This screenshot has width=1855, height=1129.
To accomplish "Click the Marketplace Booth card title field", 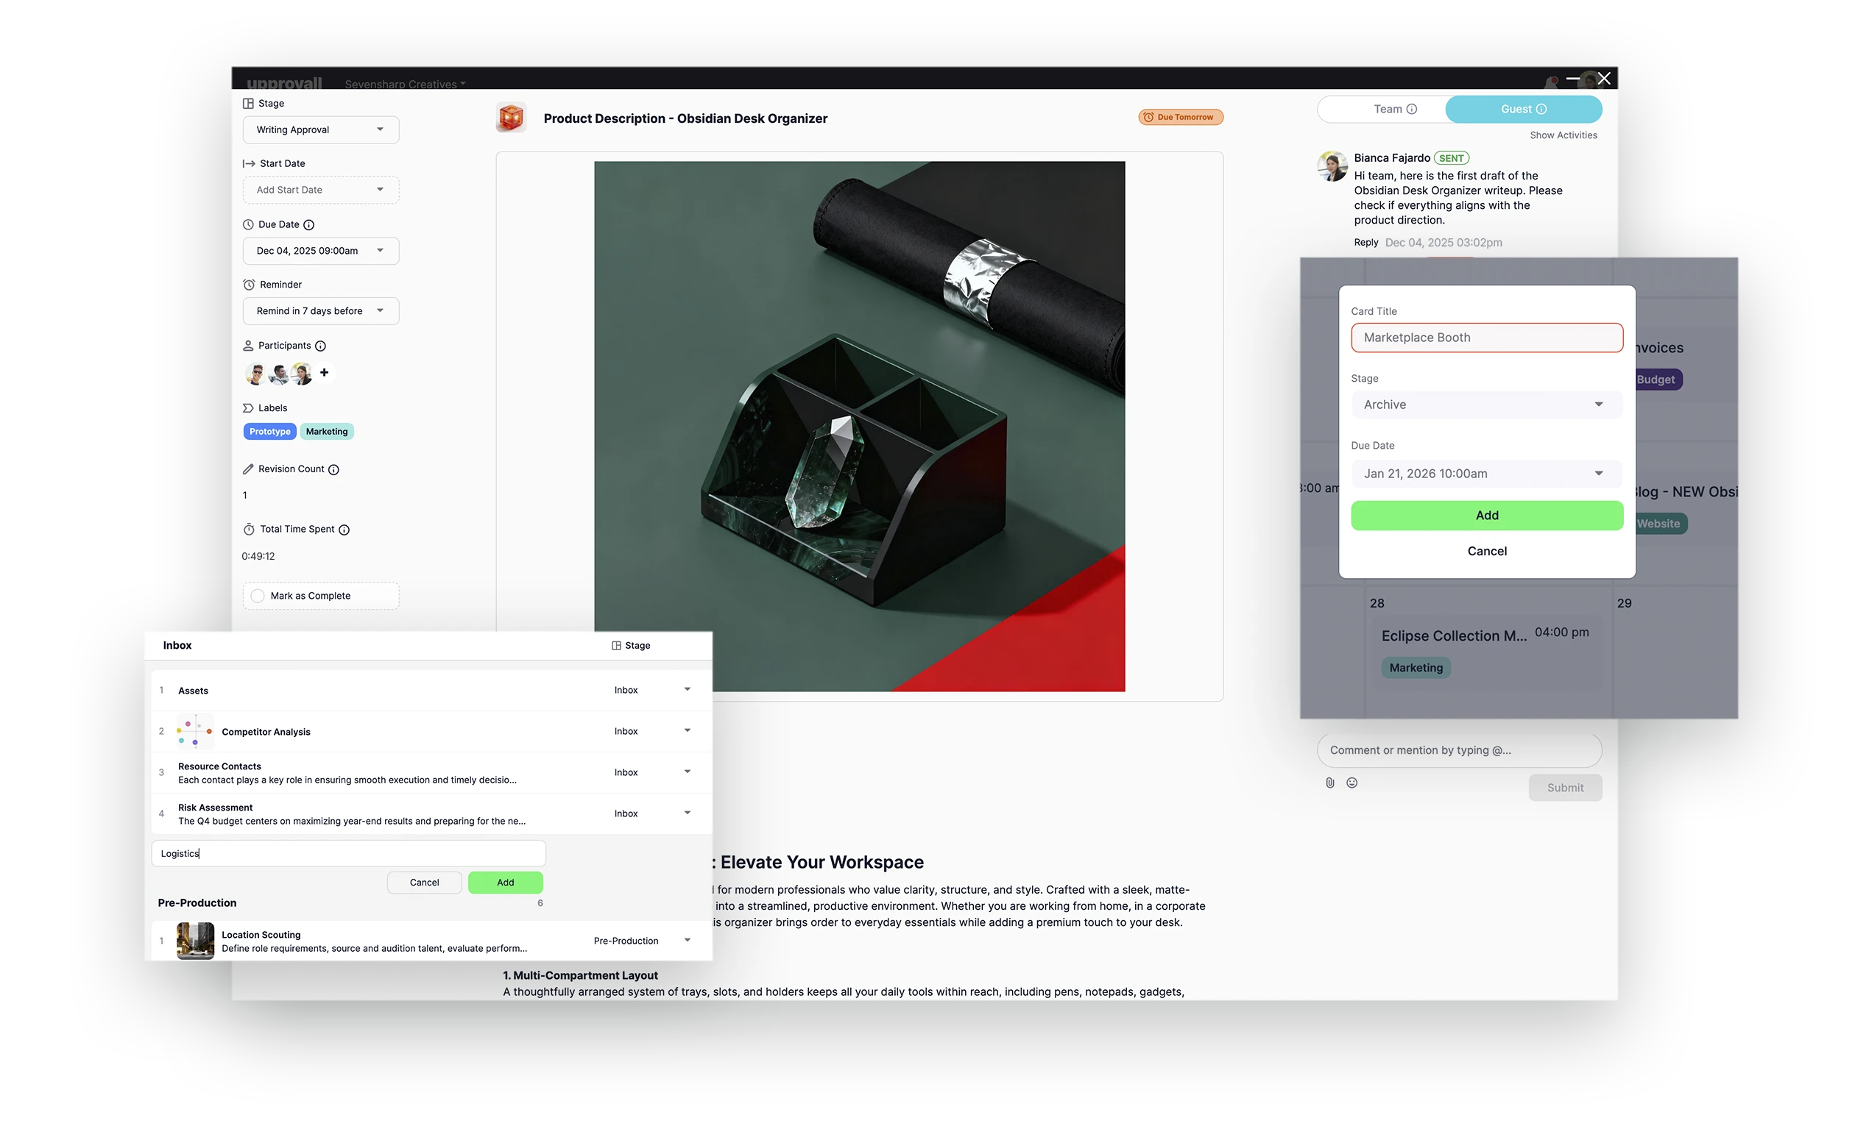I will click(1485, 337).
